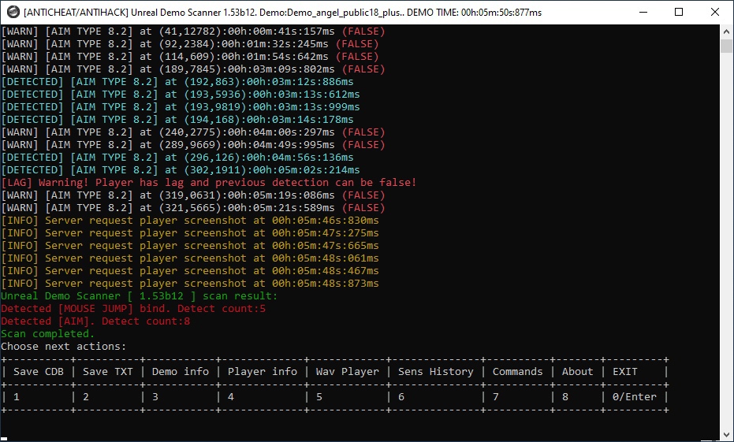Click the LAG warning line
The width and height of the screenshot is (734, 442).
tap(209, 183)
